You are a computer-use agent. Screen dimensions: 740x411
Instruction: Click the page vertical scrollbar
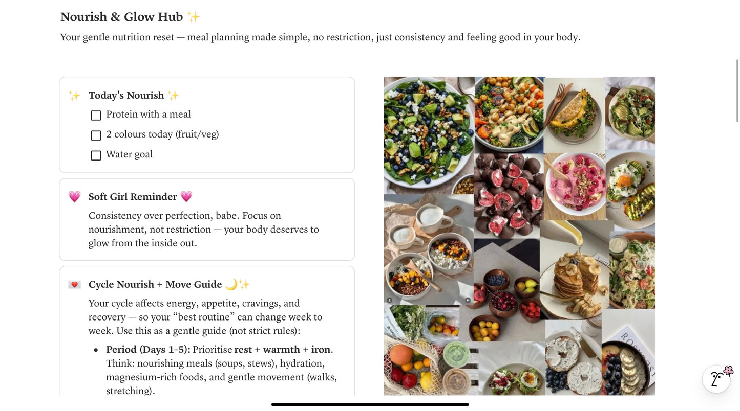tap(737, 91)
